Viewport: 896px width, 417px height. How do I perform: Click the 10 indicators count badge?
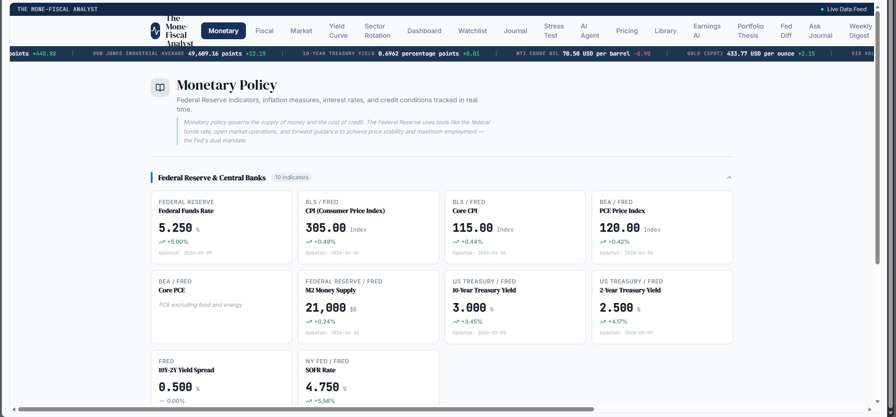(x=292, y=177)
